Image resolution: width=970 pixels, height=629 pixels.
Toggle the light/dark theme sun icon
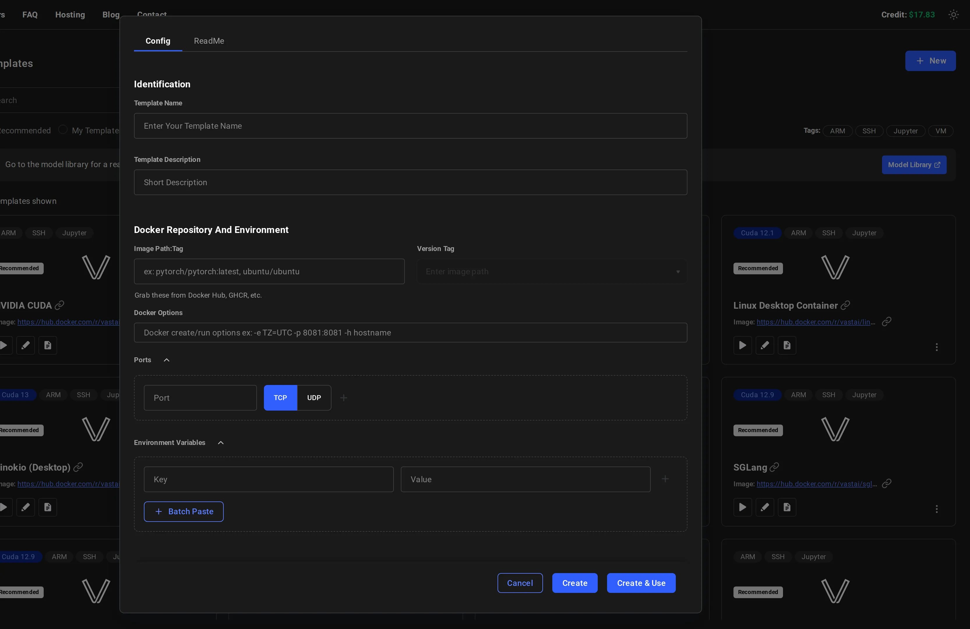point(953,15)
